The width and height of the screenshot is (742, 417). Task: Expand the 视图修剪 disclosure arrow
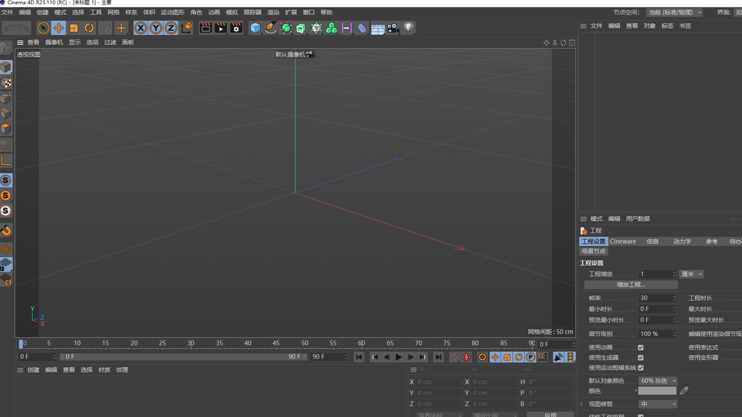click(582, 404)
